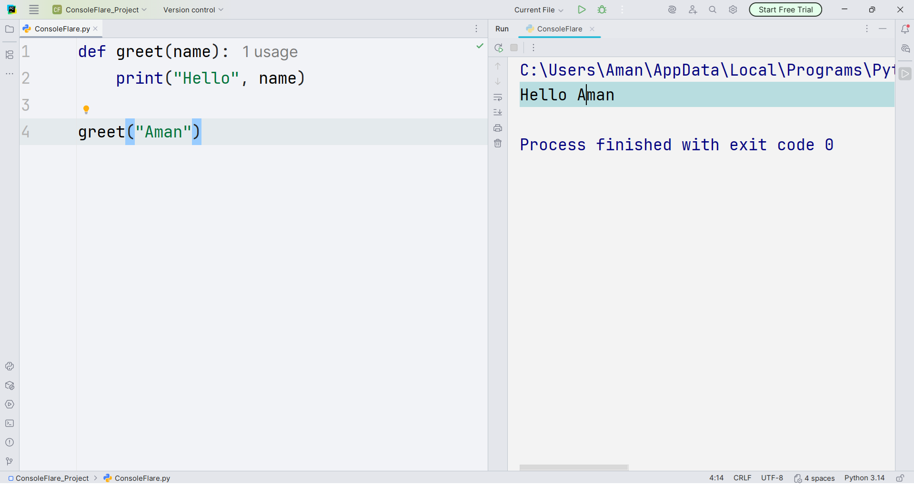Screen dimensions: 914x486
Task: Enable scroll to end in console
Action: [498, 112]
